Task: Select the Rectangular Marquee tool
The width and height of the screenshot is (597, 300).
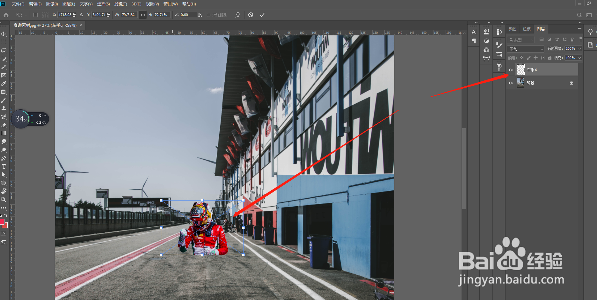Action: 4,42
